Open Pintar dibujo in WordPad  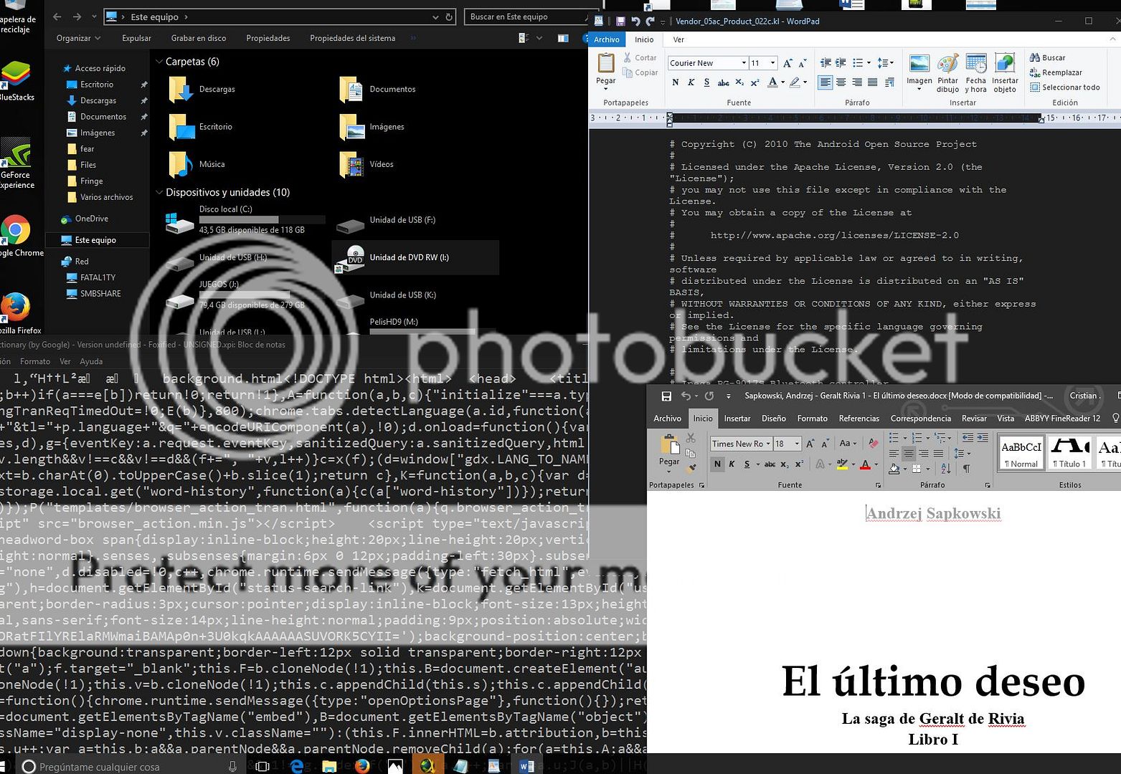point(947,64)
